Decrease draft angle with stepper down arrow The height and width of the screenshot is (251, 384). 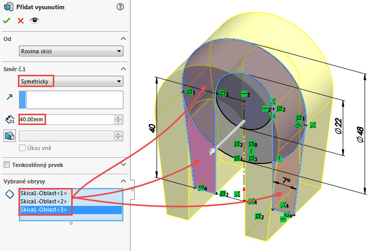[118, 138]
